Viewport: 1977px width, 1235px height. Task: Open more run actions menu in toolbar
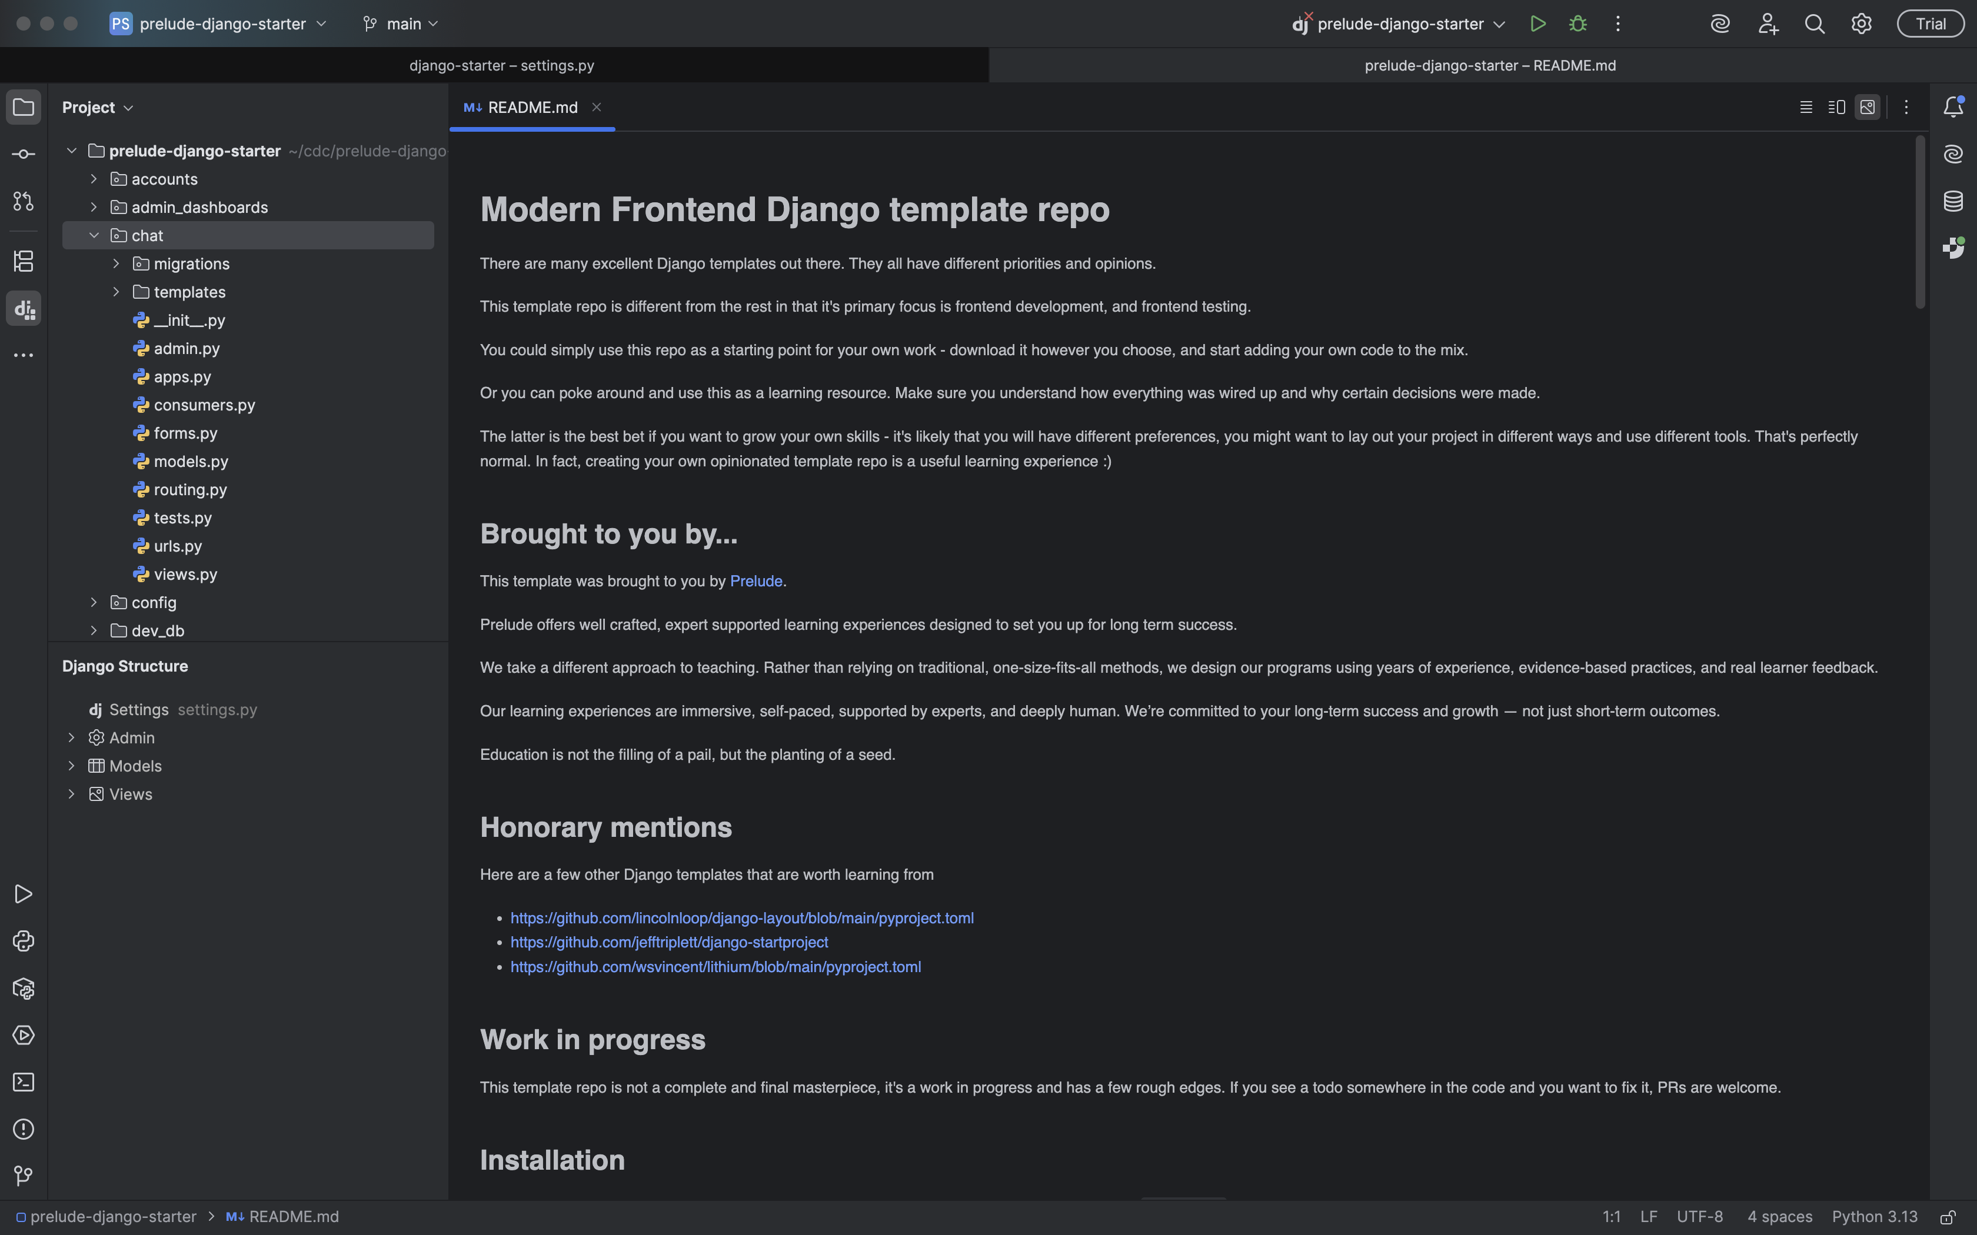[1617, 24]
